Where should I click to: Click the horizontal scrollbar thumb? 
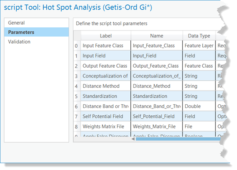pos(178,139)
